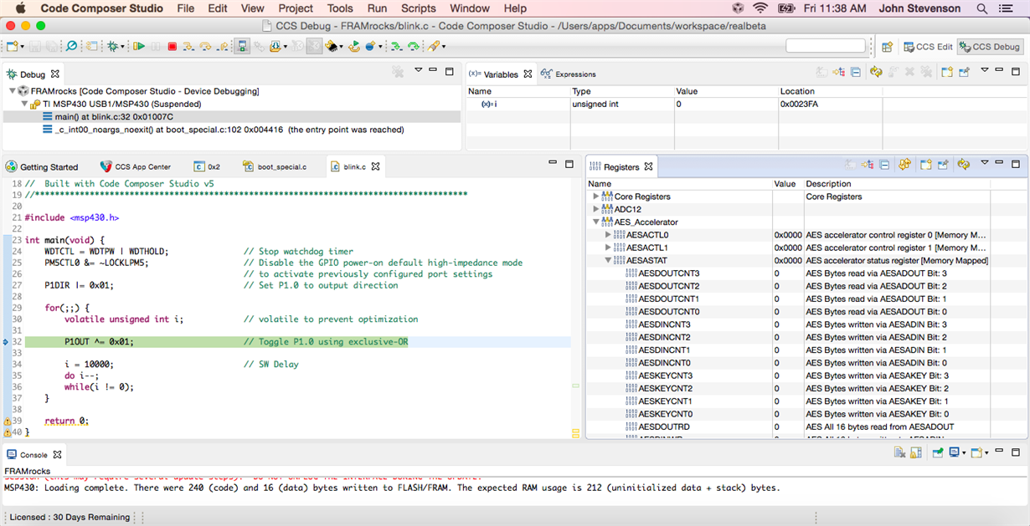Image resolution: width=1030 pixels, height=526 pixels.
Task: Click the Pin Console icon
Action: [x=939, y=453]
